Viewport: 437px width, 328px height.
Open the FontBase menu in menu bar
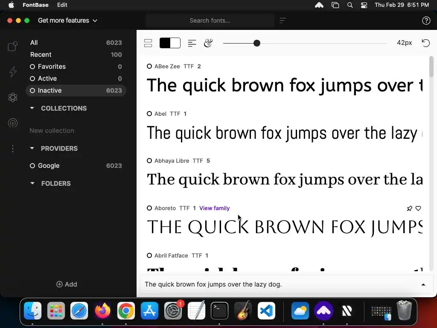(x=35, y=5)
